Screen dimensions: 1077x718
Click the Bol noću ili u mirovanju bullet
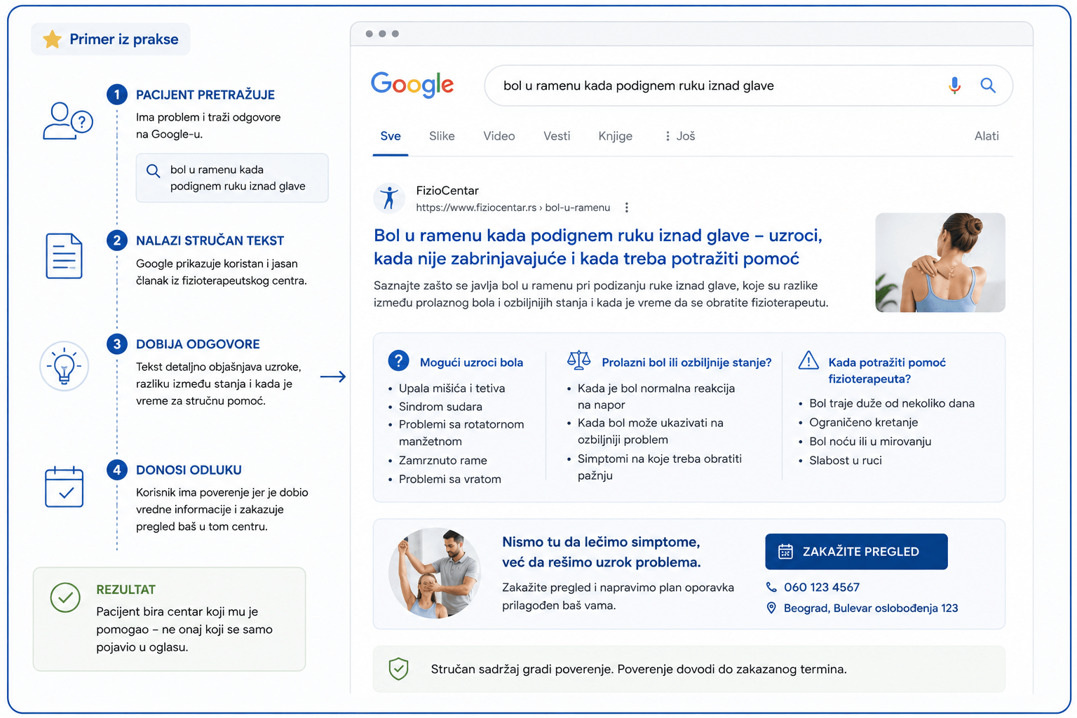click(x=870, y=441)
